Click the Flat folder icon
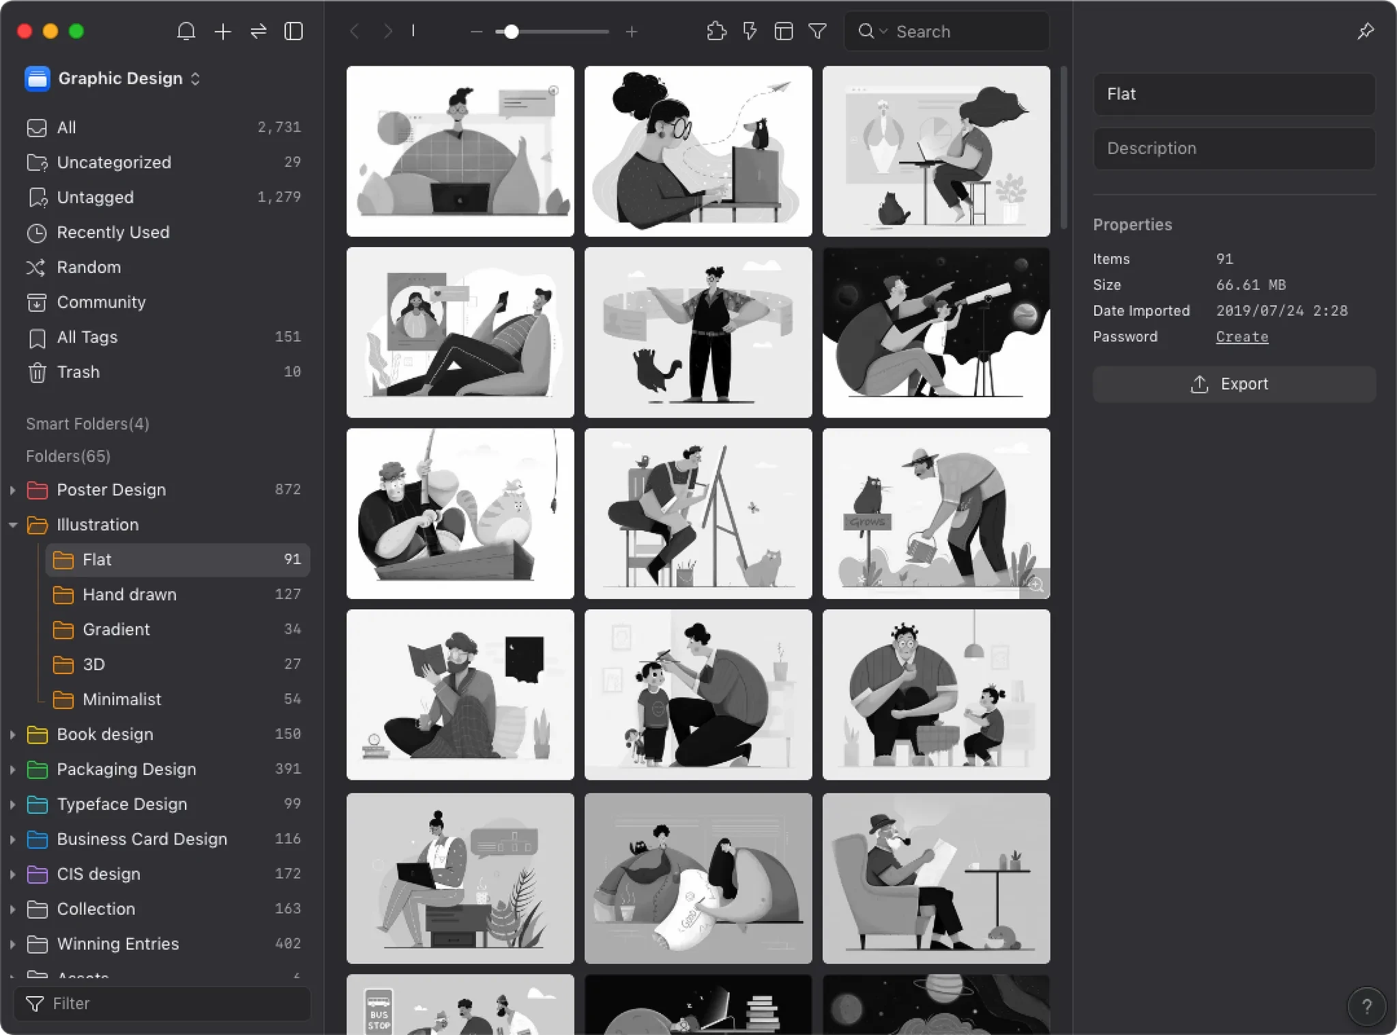This screenshot has width=1397, height=1035. click(63, 559)
